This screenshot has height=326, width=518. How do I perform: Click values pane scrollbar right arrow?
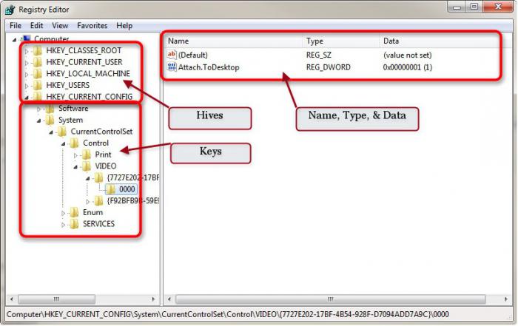point(505,299)
